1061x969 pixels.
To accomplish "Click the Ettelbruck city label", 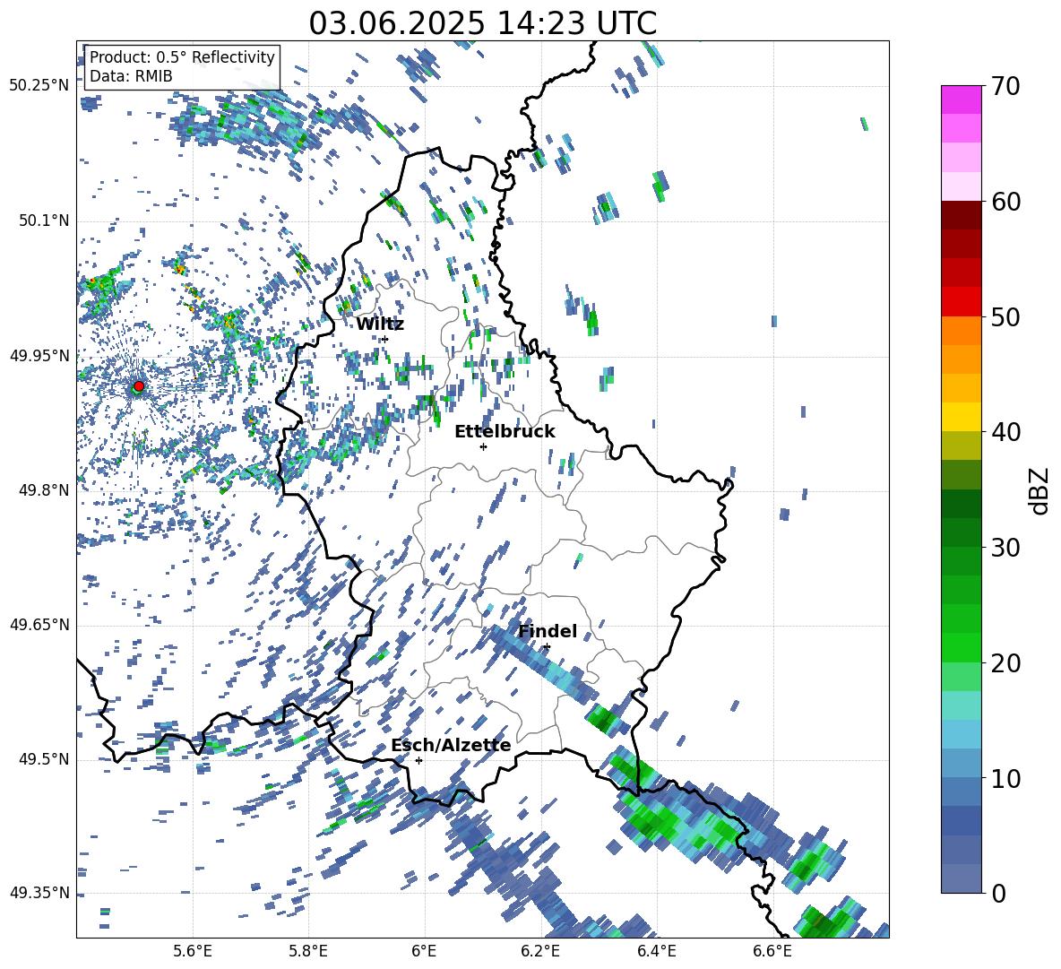I will [505, 432].
